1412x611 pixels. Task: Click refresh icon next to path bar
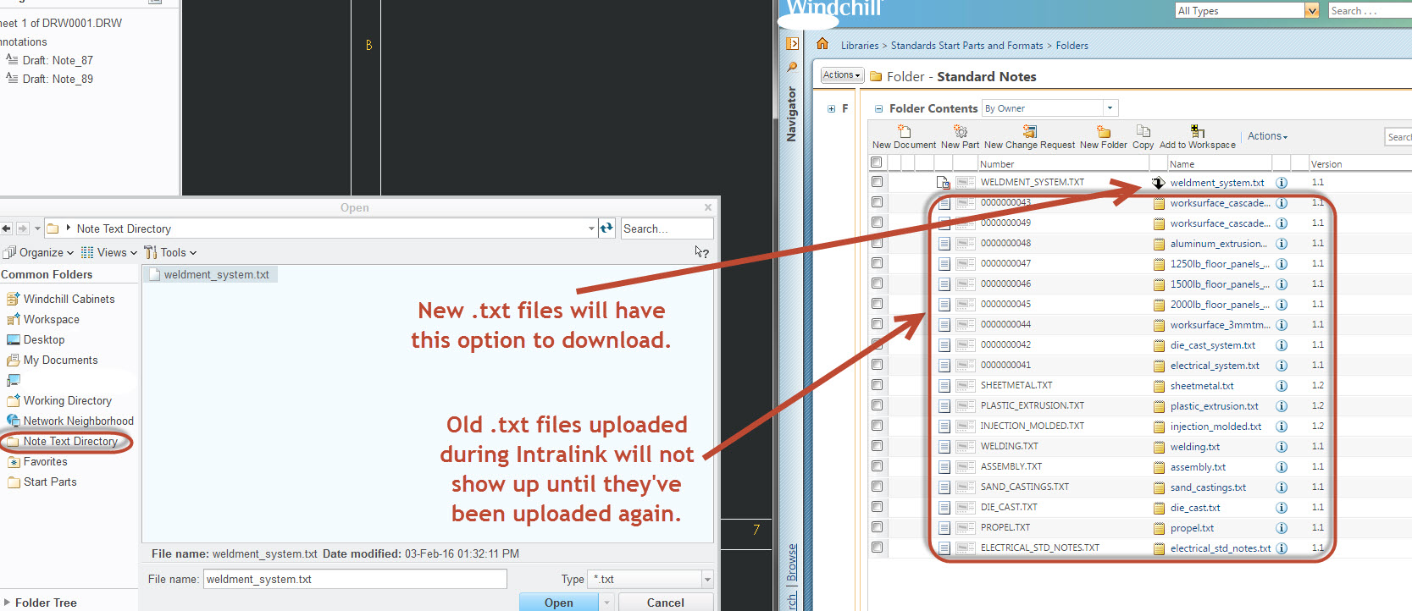click(x=606, y=228)
